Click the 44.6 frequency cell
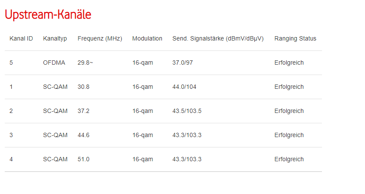Image resolution: width=365 pixels, height=194 pixels. click(x=84, y=135)
